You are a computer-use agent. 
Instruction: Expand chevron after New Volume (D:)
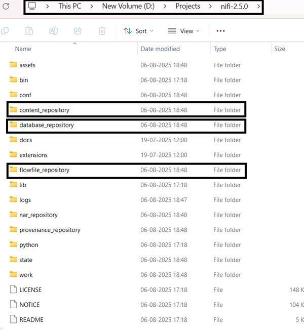pyautogui.click(x=165, y=6)
